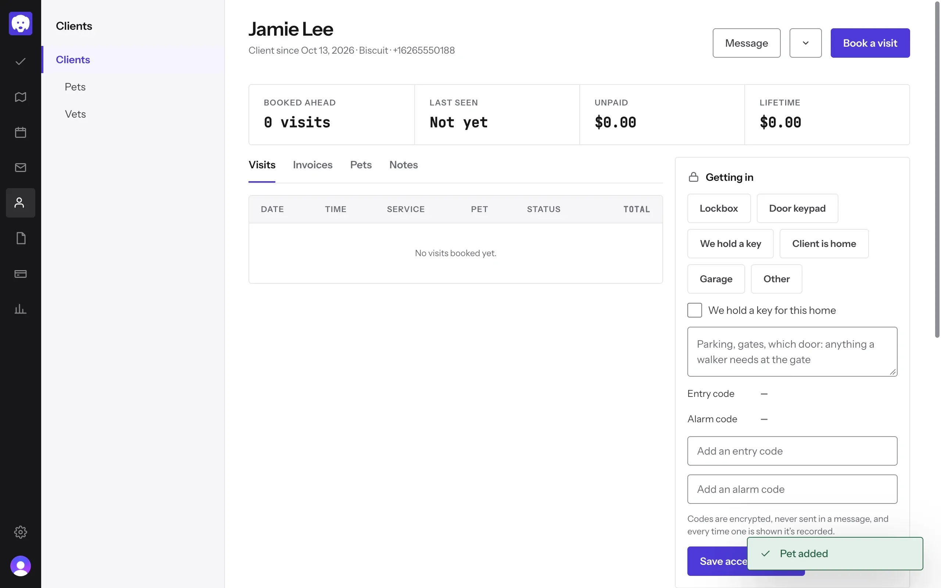This screenshot has height=588, width=941.
Task: Click the 'No visits booked yet.' message
Action: (455, 253)
